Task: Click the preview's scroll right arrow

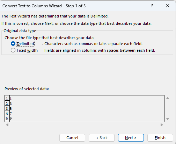Action: 162,125
